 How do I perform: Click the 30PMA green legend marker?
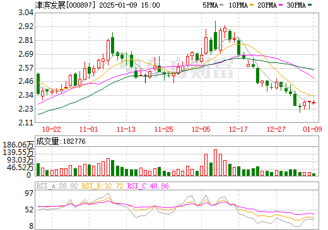(310, 5)
